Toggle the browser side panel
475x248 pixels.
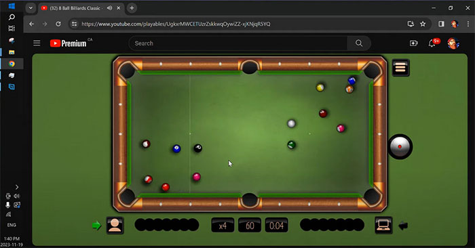441,24
